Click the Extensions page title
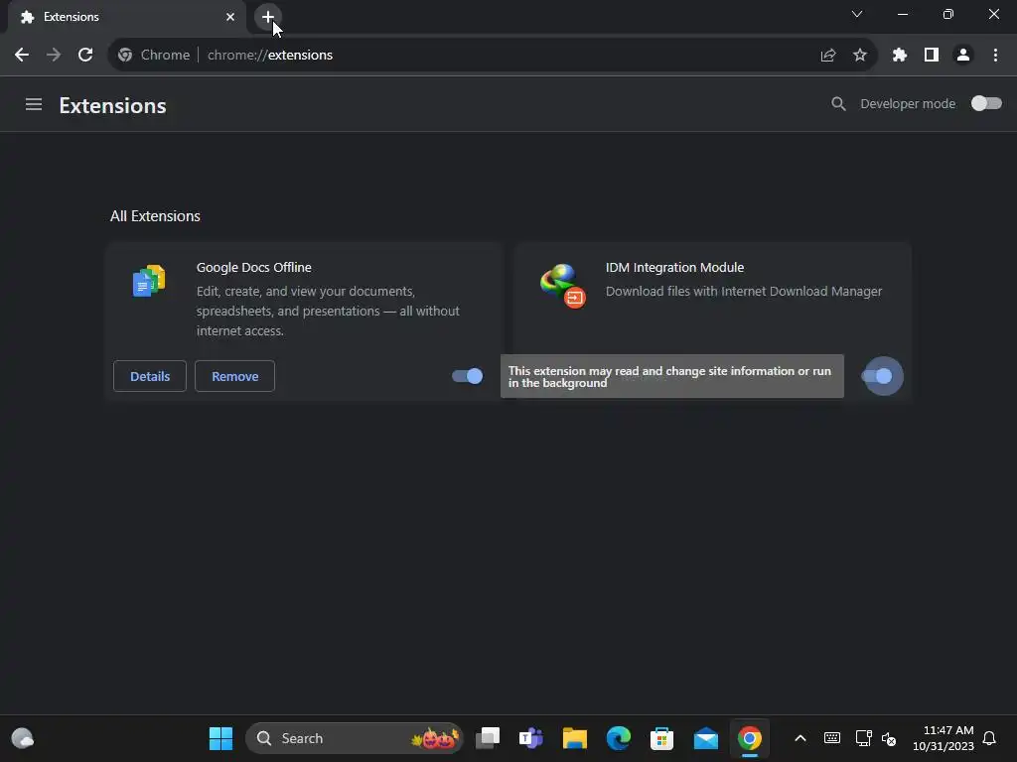 [x=113, y=105]
